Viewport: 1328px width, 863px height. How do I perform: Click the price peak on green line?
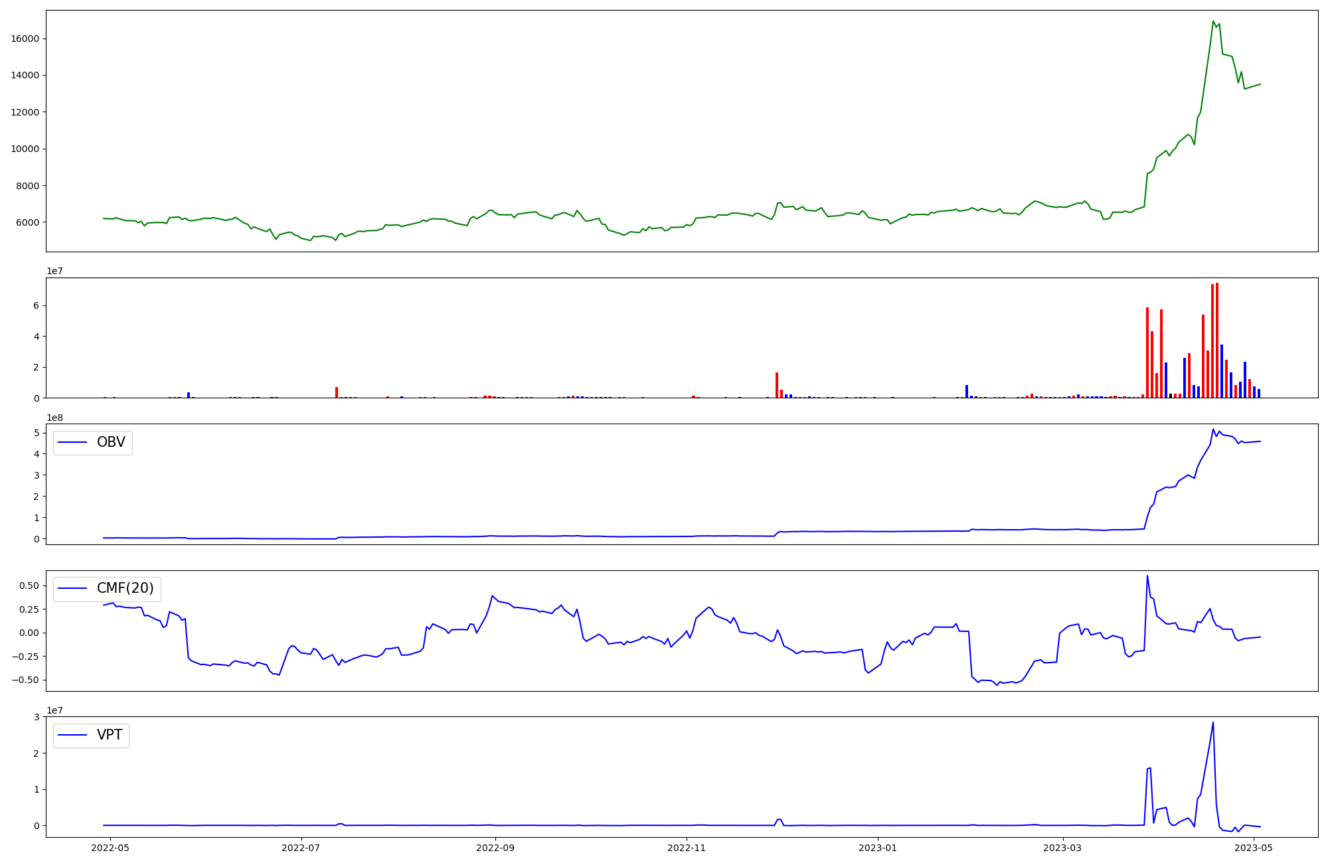(1213, 21)
